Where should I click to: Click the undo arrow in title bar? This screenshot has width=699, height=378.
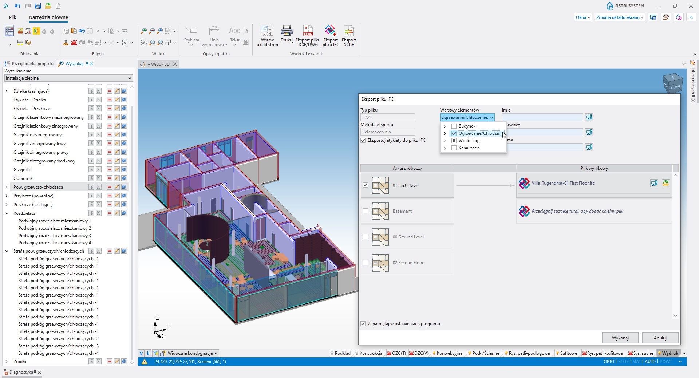[17, 6]
